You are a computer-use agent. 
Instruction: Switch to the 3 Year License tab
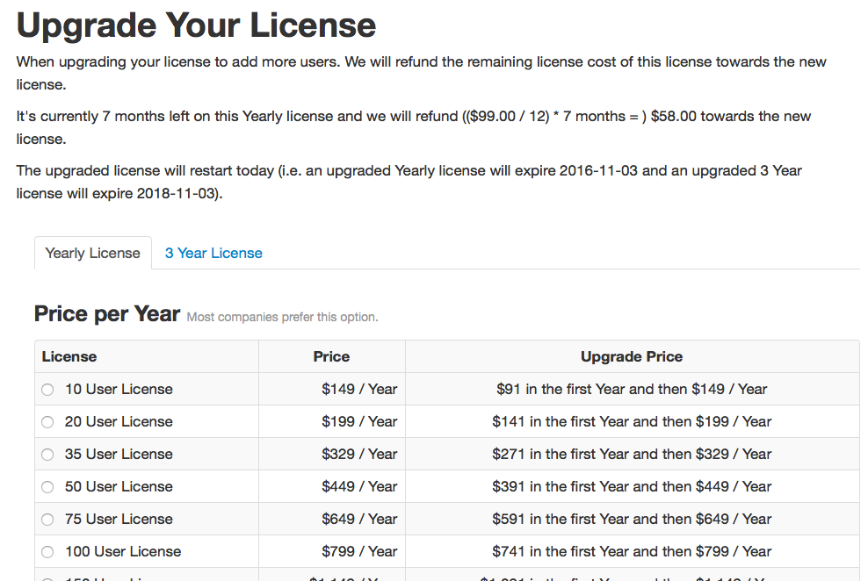pos(213,253)
